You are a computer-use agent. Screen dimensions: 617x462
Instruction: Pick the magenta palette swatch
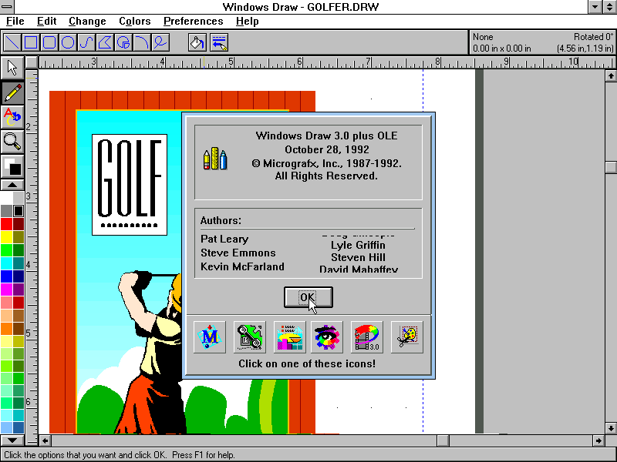click(6, 290)
